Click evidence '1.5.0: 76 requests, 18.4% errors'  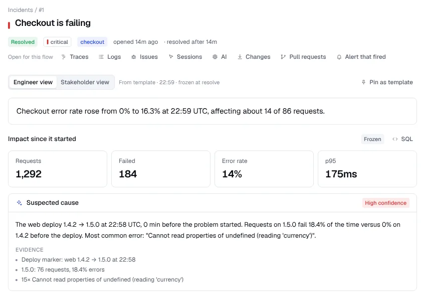click(x=63, y=270)
